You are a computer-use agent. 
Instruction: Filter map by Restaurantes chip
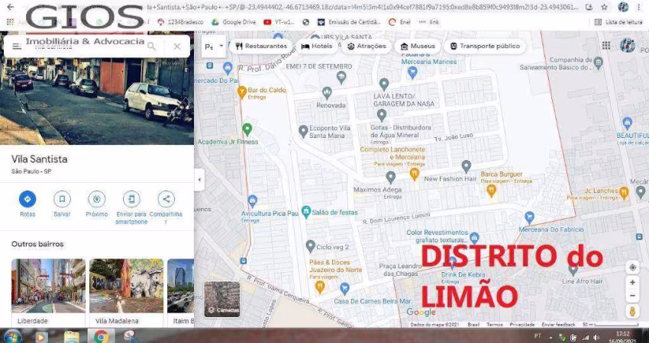pos(261,46)
